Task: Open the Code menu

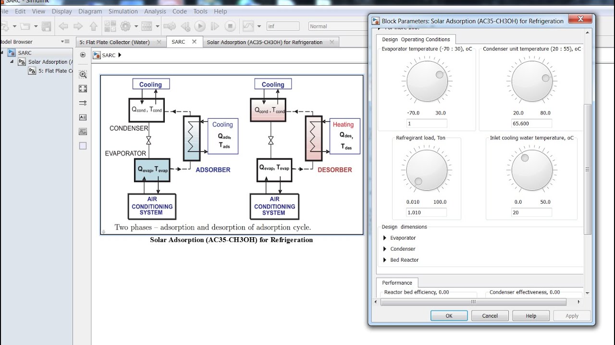Action: 179,11
